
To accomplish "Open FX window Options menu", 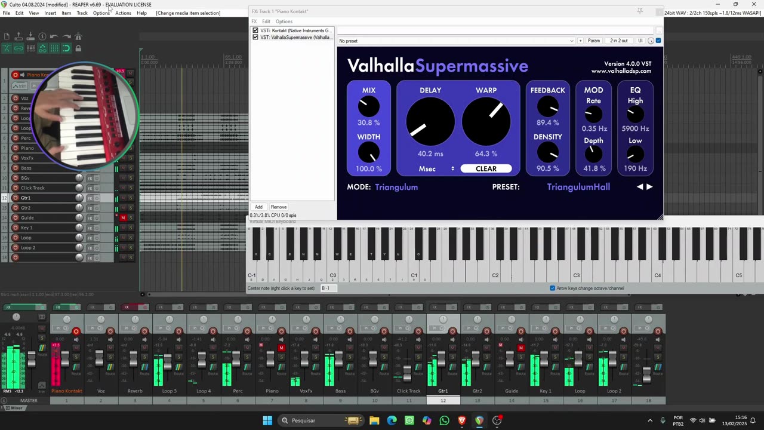I will tap(284, 21).
